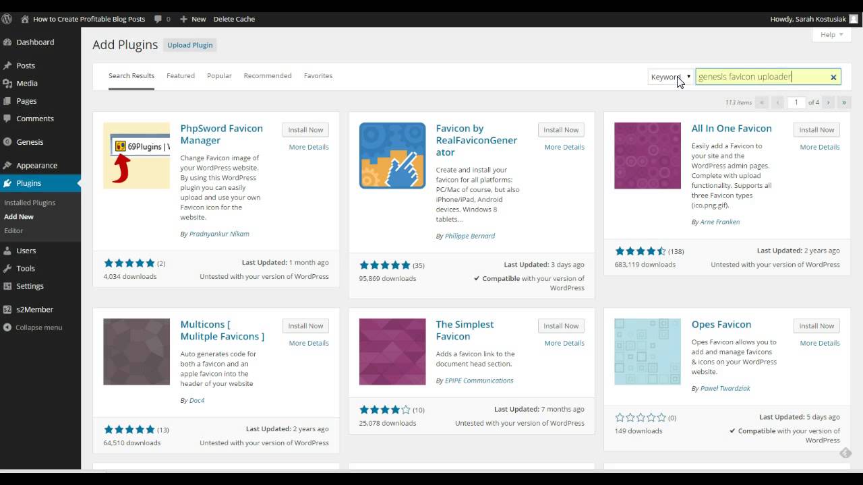Open All In One Favicon plugin thumbnail
Viewport: 863px width, 485px height.
[648, 156]
